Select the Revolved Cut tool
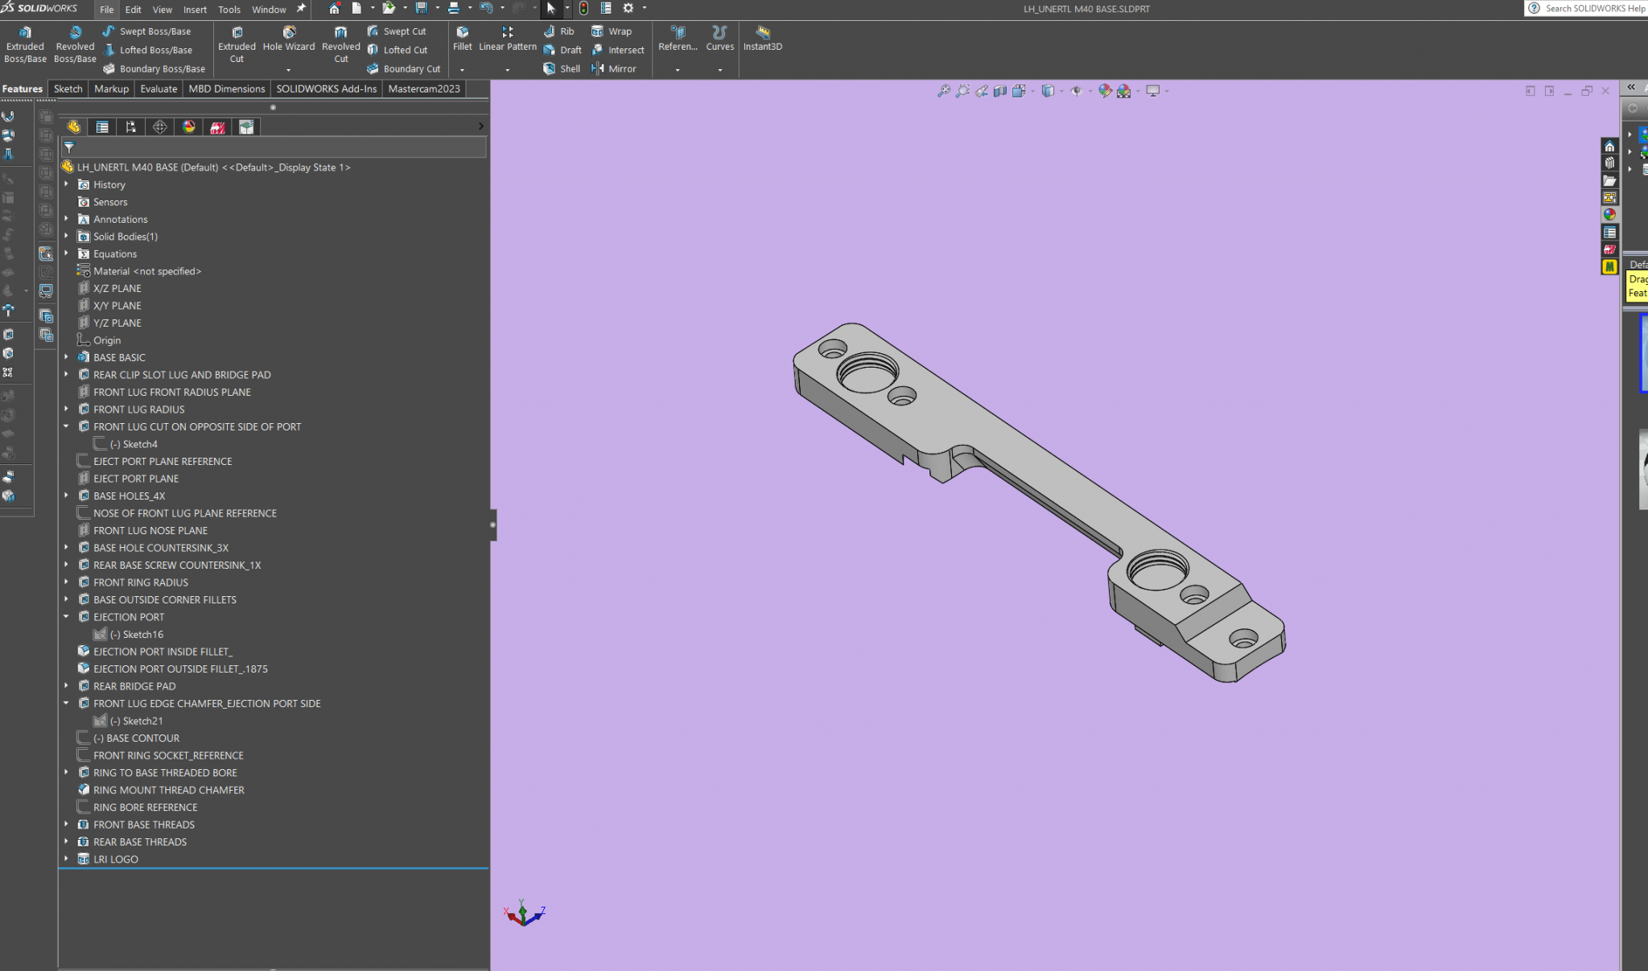 pos(340,44)
